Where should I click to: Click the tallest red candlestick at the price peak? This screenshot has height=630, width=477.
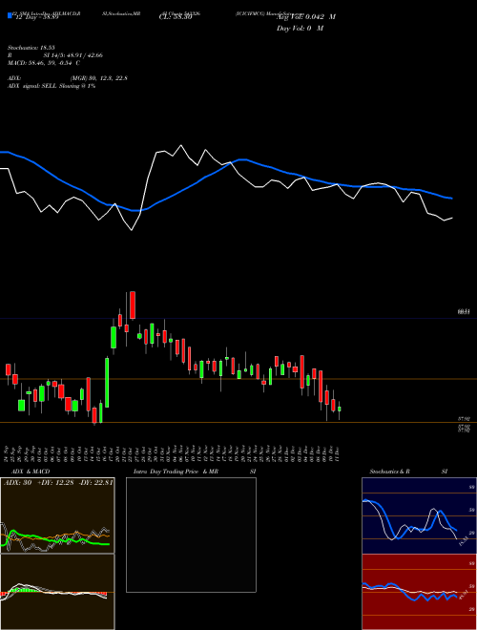point(133,304)
